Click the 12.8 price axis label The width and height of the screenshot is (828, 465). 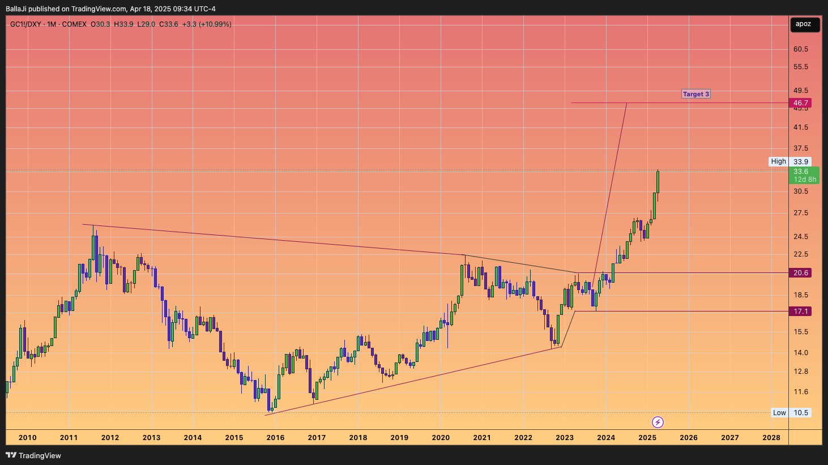tap(800, 372)
